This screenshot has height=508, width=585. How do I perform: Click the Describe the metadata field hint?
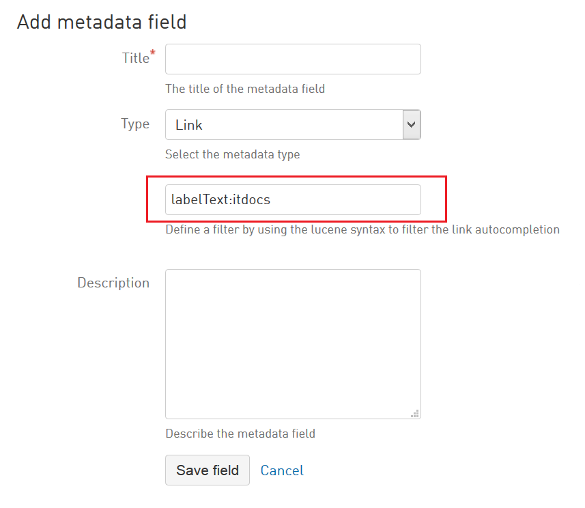click(x=240, y=434)
